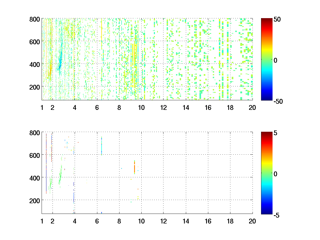Image resolution: width=320 pixels, height=240 pixels.
Task: Select the "6" x-axis tick of the lower plot
Action: 97,221
